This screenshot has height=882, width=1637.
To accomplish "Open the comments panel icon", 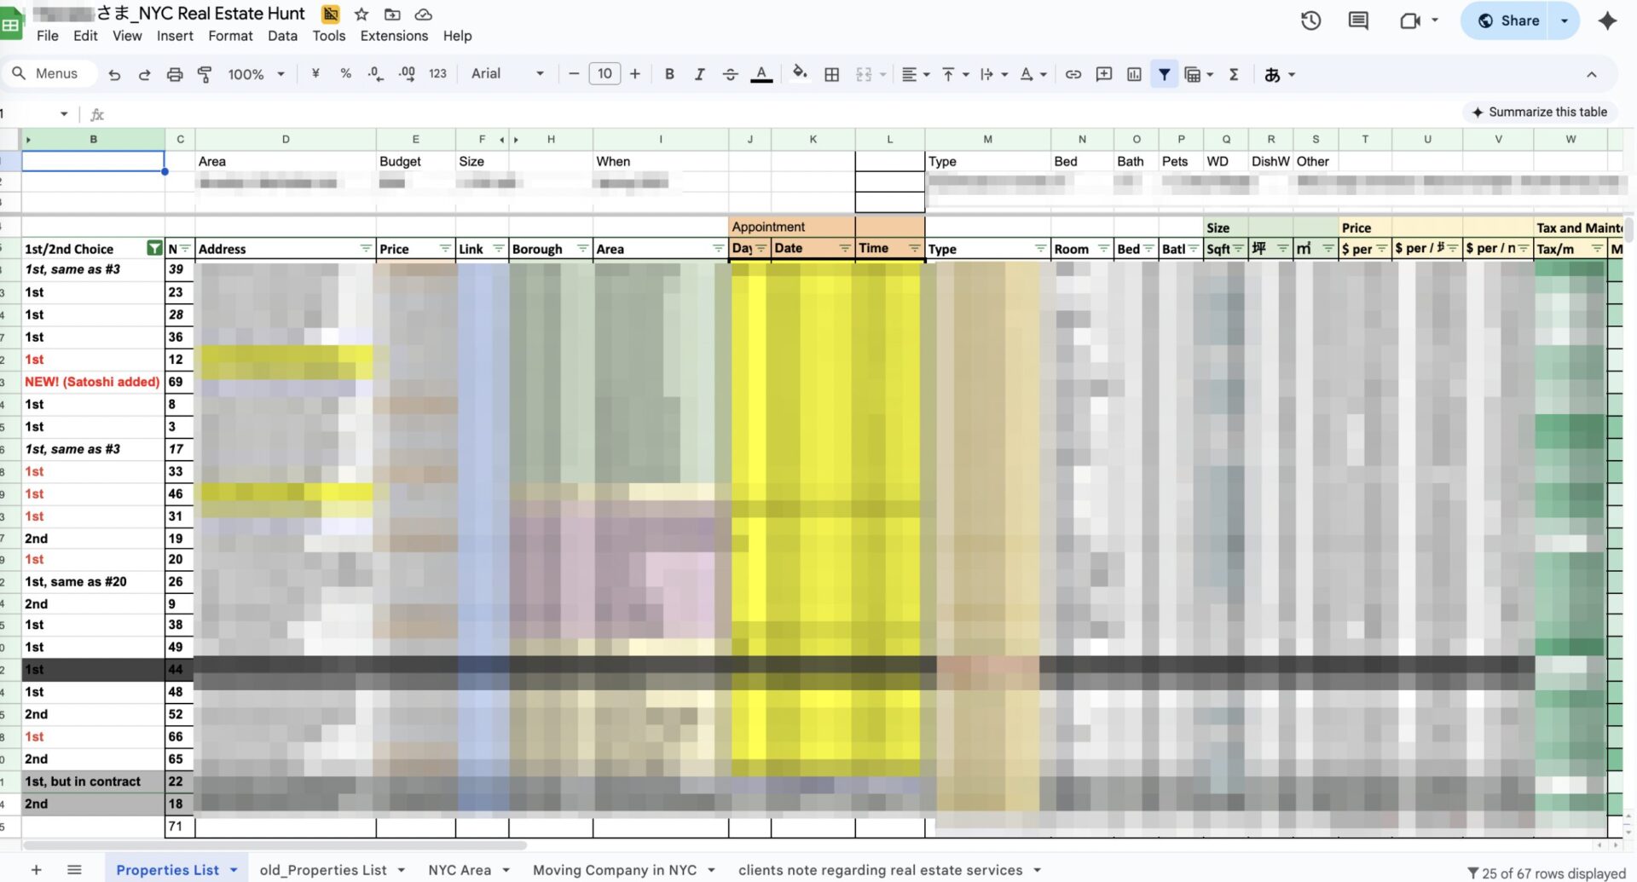I will [x=1358, y=20].
